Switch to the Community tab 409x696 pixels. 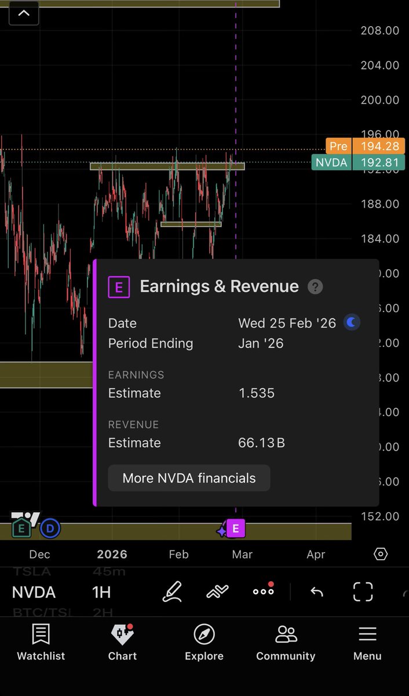286,643
